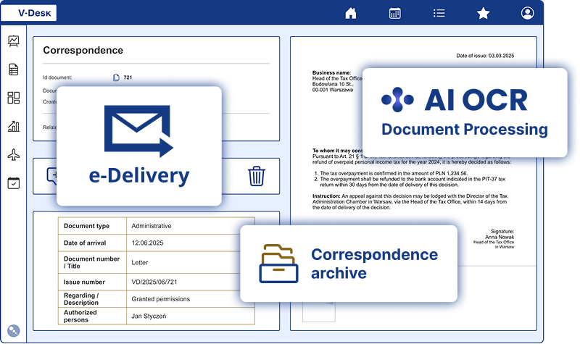The width and height of the screenshot is (580, 344).
Task: Click the stamp box thumbnail at document bottom
Action: 319,312
